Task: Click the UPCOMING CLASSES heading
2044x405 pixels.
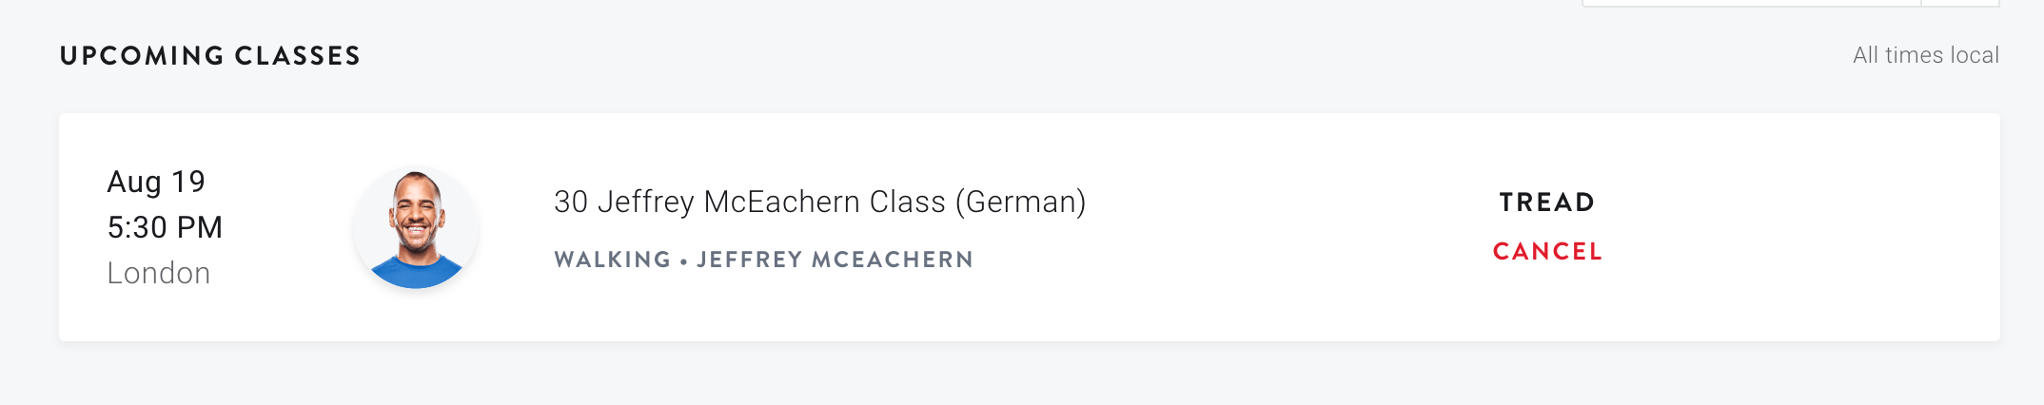Action: pyautogui.click(x=210, y=55)
